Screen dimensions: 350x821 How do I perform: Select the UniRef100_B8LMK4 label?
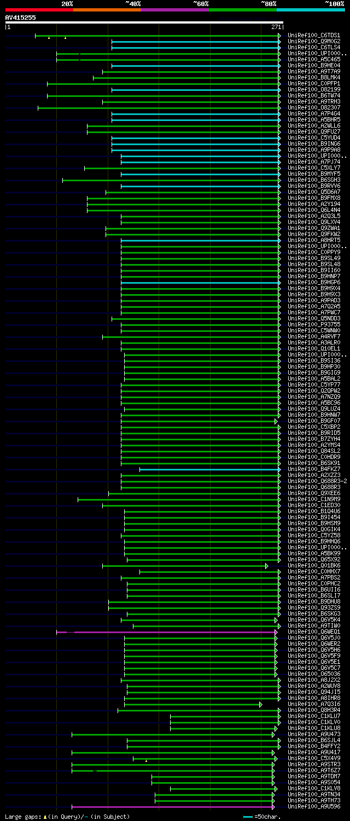click(313, 78)
